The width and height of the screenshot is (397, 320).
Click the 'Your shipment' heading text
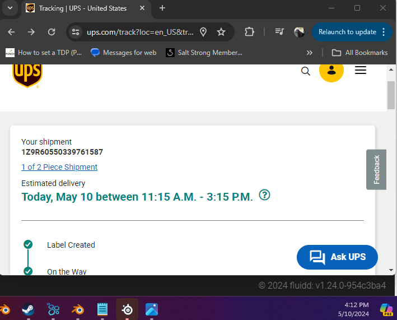pos(46,142)
